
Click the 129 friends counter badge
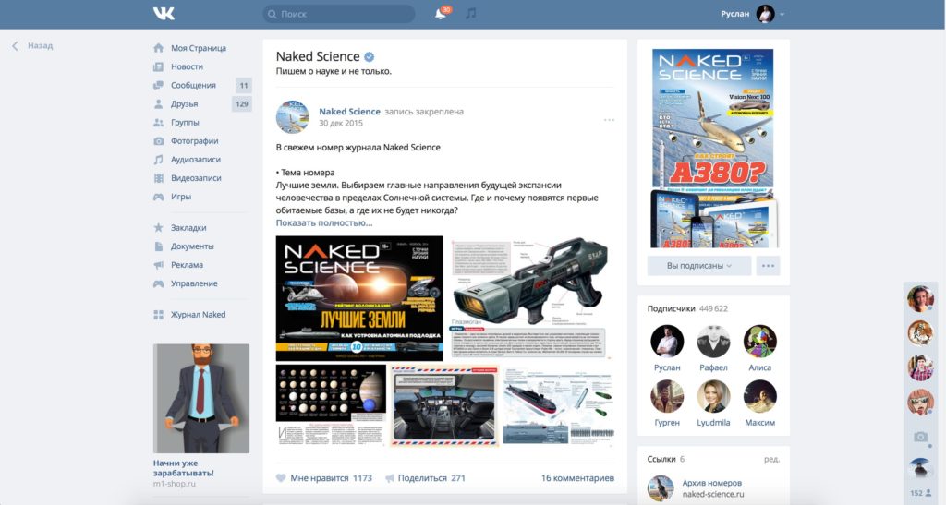[242, 104]
